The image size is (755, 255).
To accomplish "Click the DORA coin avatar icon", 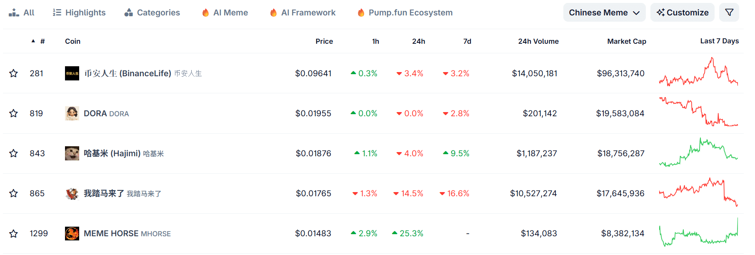I will point(72,113).
